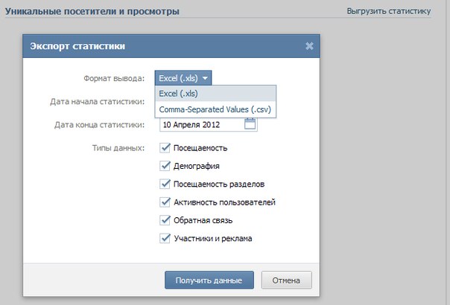Focus the end date field 10 Апреля 2012
The width and height of the screenshot is (450, 305).
coord(209,125)
